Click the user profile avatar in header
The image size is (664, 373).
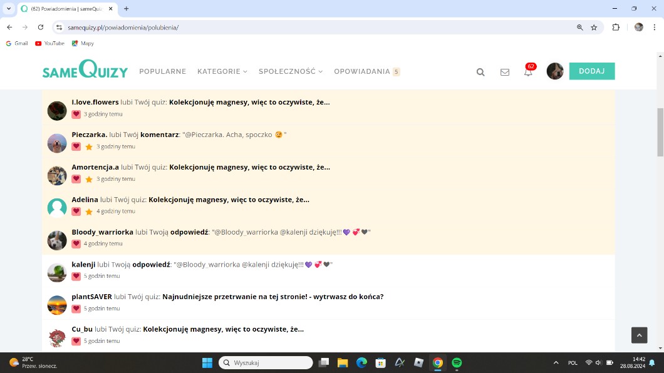coord(555,71)
